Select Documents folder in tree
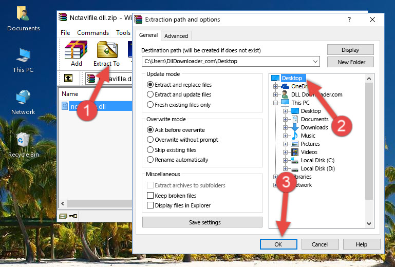 [315, 119]
